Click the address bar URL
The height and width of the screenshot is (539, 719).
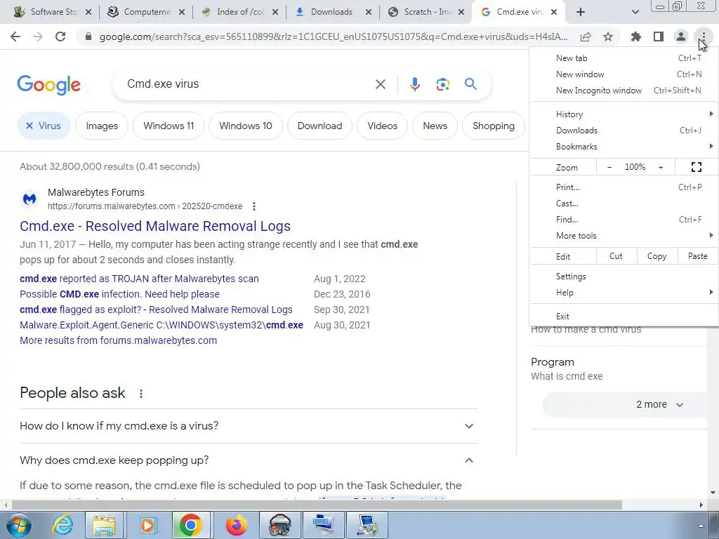point(334,36)
